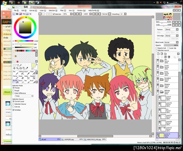This screenshot has width=183, height=151.
Task: Select the lasso tool
Action: tap(17, 65)
